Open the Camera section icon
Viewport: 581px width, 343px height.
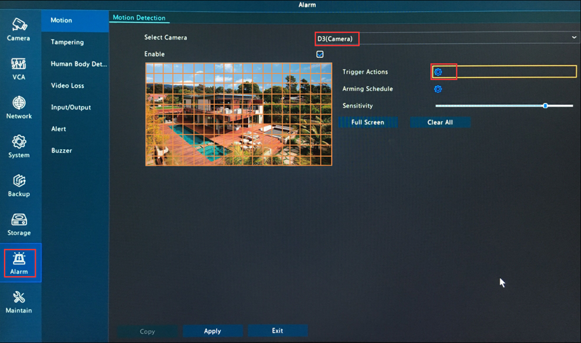[x=19, y=25]
